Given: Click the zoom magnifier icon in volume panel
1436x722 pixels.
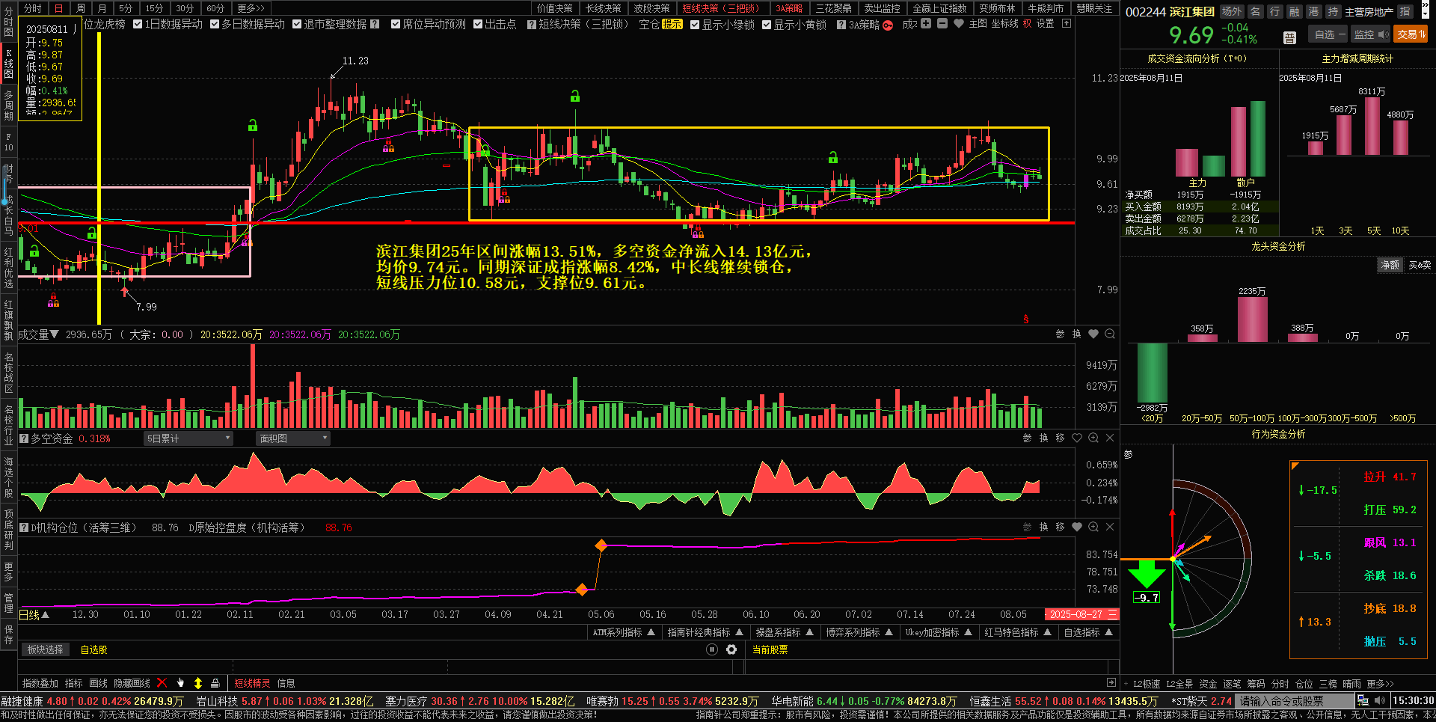Looking at the screenshot, I should (x=1110, y=334).
